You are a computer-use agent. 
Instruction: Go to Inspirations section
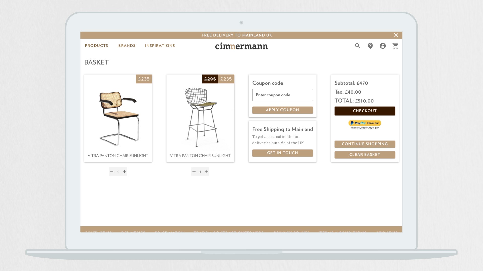point(160,46)
